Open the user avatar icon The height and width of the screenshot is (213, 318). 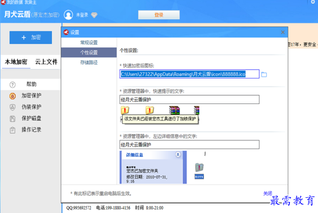coord(68,15)
